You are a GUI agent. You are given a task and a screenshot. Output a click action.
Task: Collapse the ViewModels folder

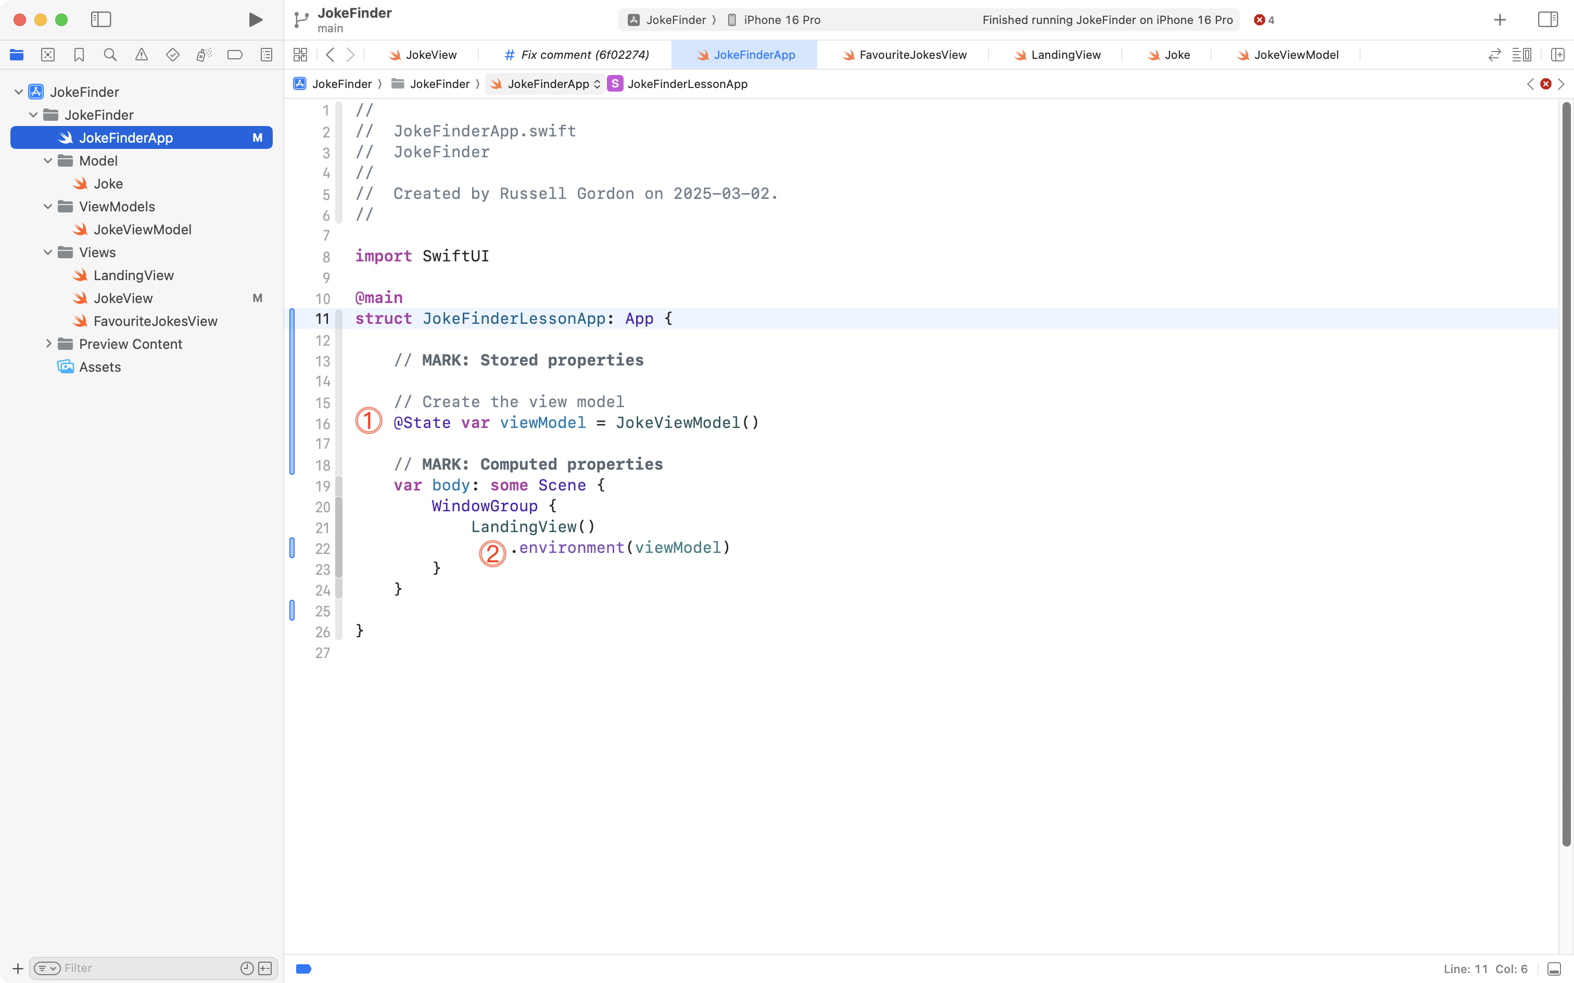point(47,207)
